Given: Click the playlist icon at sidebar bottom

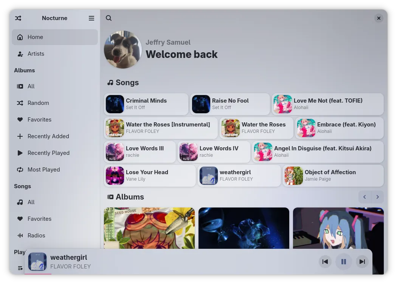Looking at the screenshot, I should 20,268.
